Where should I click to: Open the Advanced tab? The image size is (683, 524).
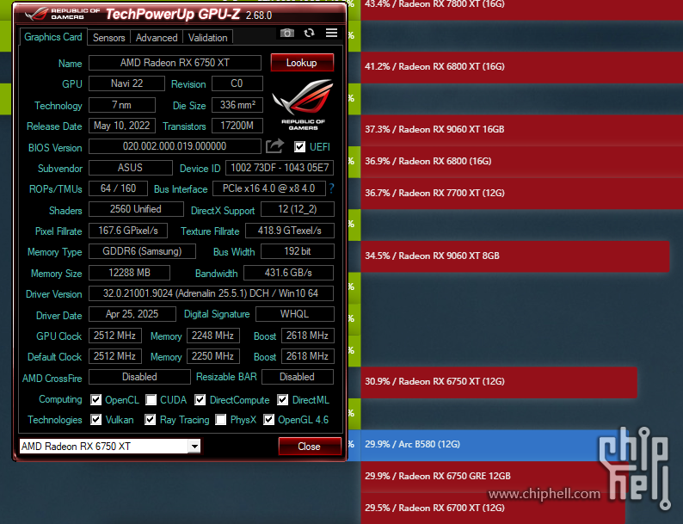pyautogui.click(x=157, y=38)
